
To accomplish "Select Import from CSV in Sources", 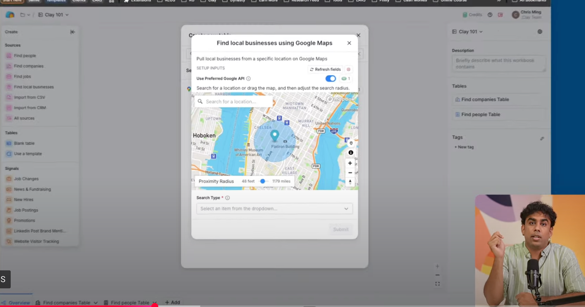I will 29,97.
